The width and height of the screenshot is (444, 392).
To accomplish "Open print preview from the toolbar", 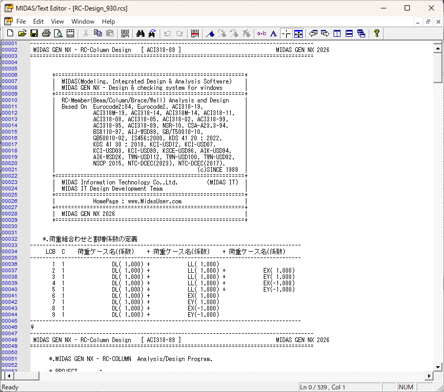I will 58,34.
